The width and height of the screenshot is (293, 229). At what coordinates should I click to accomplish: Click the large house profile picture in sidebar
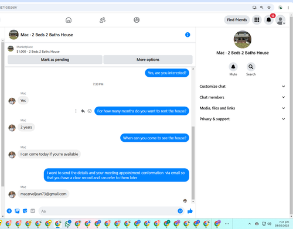pos(243,39)
